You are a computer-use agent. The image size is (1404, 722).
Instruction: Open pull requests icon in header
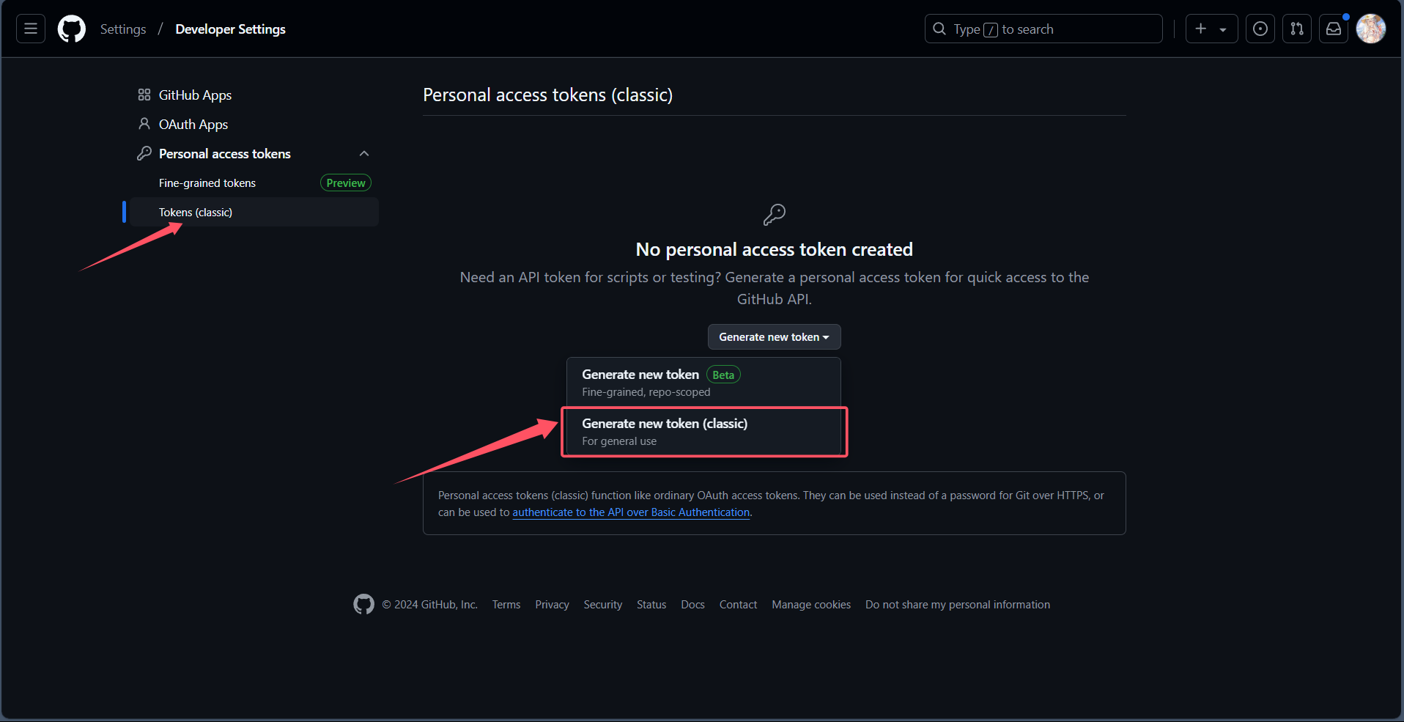[x=1297, y=29]
